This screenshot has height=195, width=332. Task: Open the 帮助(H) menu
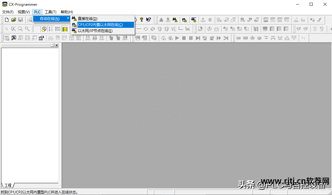coord(67,12)
